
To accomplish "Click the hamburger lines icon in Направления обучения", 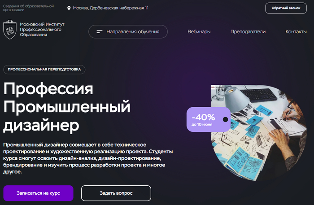I will pyautogui.click(x=99, y=32).
